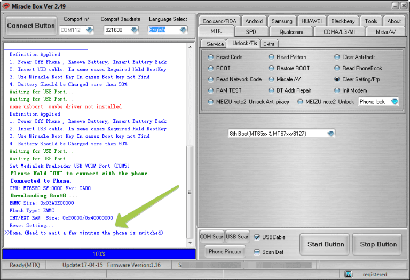Open the Tools tab

pos(371,21)
